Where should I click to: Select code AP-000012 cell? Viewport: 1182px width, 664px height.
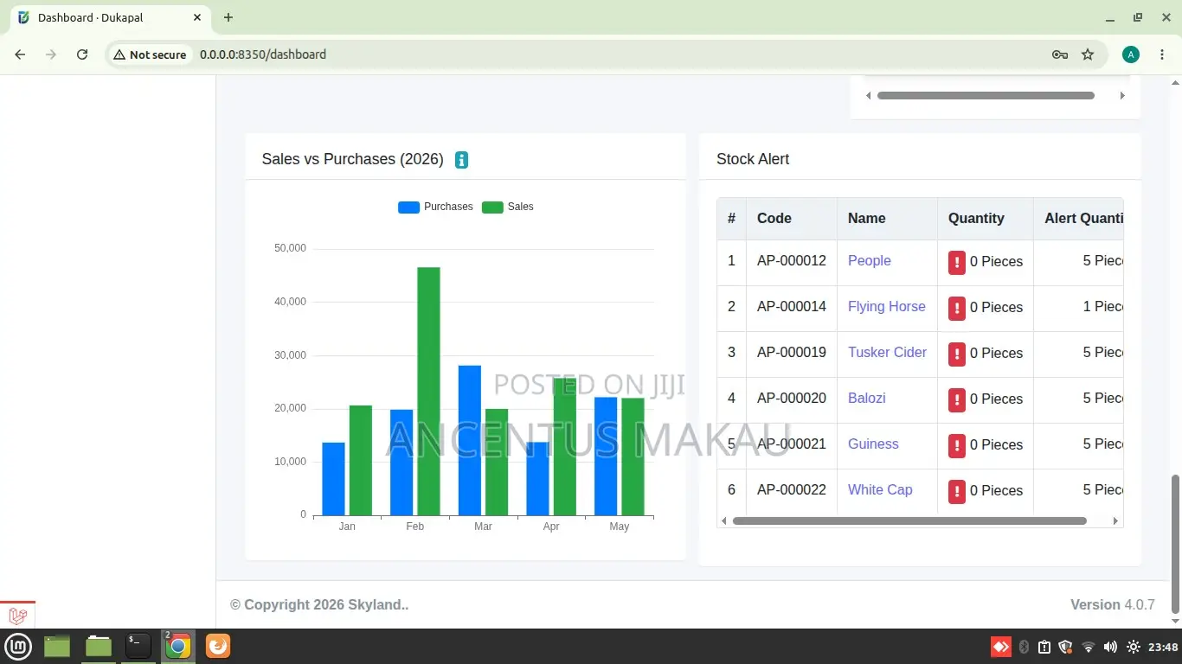click(792, 261)
